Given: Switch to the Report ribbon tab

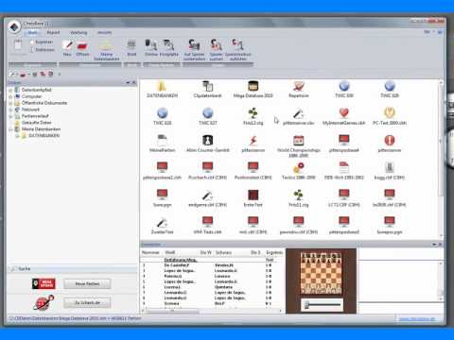Looking at the screenshot, I should click(x=53, y=32).
